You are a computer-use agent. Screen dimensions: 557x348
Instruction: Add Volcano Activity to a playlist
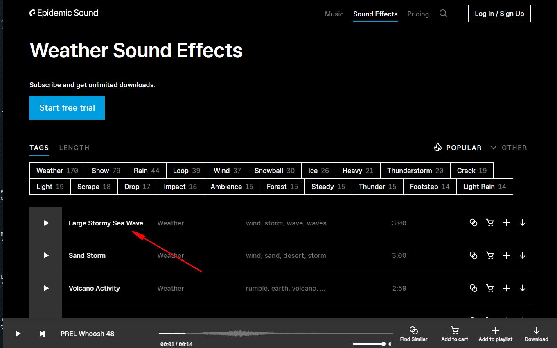[x=506, y=288]
